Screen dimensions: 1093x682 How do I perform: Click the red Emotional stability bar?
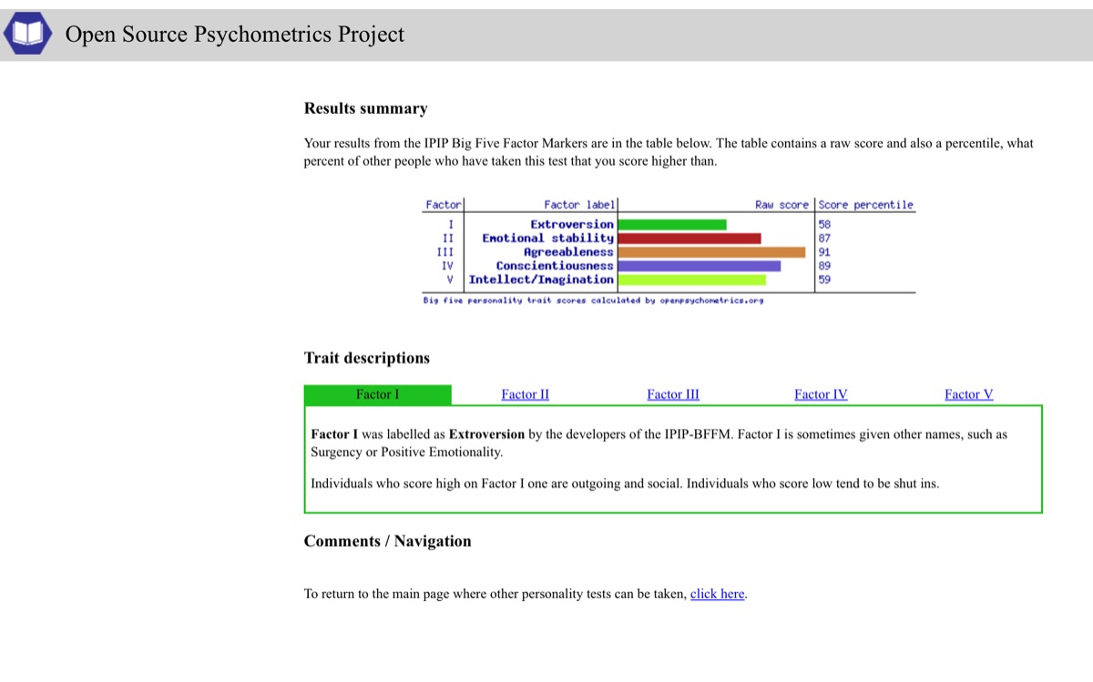point(689,239)
